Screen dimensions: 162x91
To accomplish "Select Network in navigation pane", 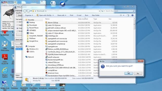I will [31, 57].
